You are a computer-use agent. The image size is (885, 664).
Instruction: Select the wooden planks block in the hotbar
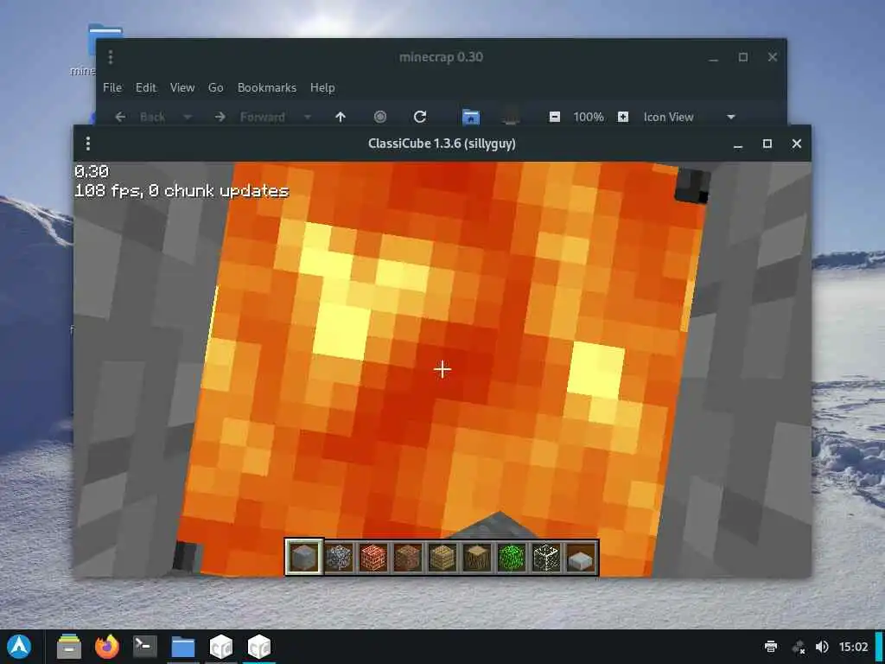pyautogui.click(x=442, y=557)
